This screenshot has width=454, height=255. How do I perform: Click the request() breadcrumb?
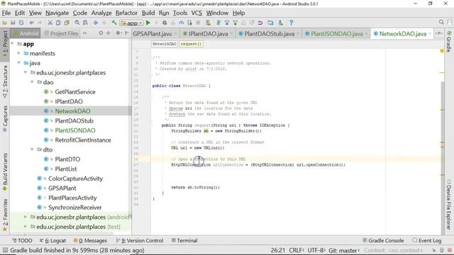tap(191, 44)
